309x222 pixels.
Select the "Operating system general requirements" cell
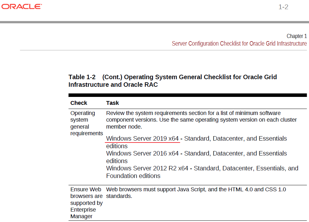point(86,123)
